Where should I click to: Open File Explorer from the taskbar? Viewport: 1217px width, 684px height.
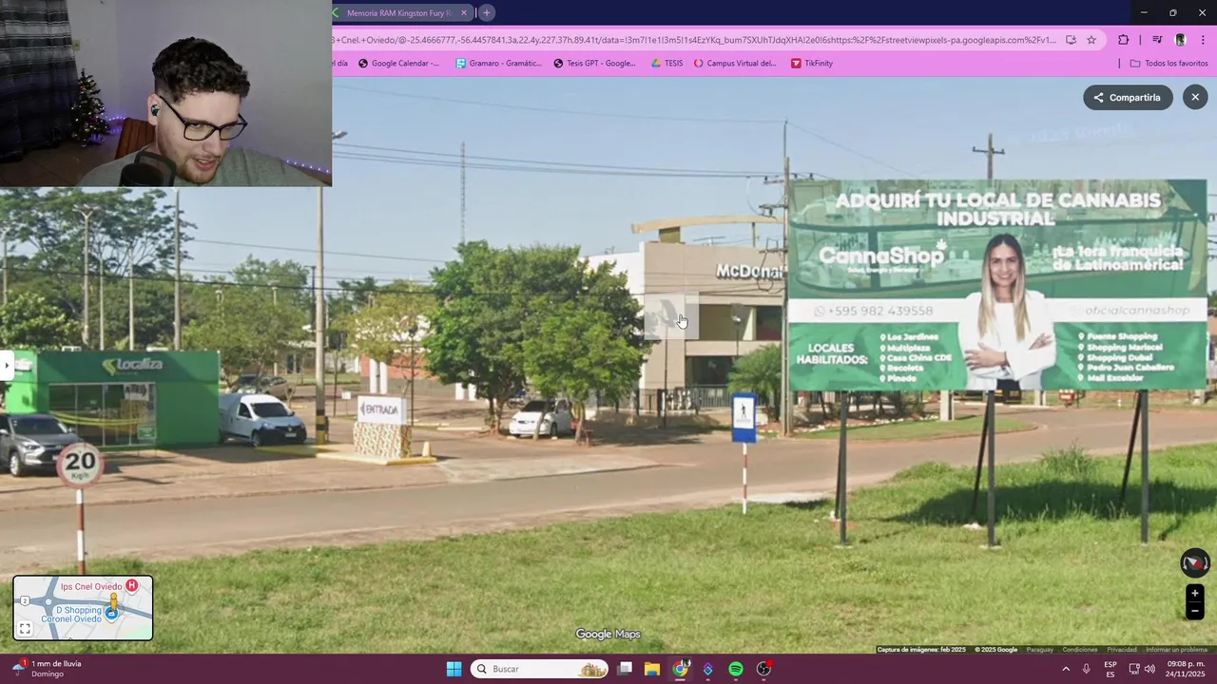(x=652, y=669)
